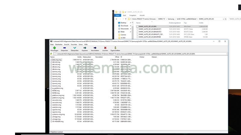The image size is (241, 135).
Task: Click the Eigenschaften (properties) info icon
Action: [x=115, y=48]
